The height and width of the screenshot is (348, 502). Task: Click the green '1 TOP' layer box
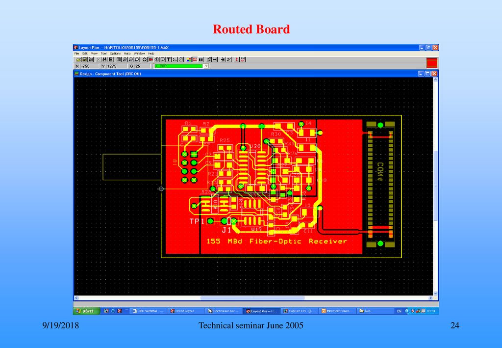178,66
